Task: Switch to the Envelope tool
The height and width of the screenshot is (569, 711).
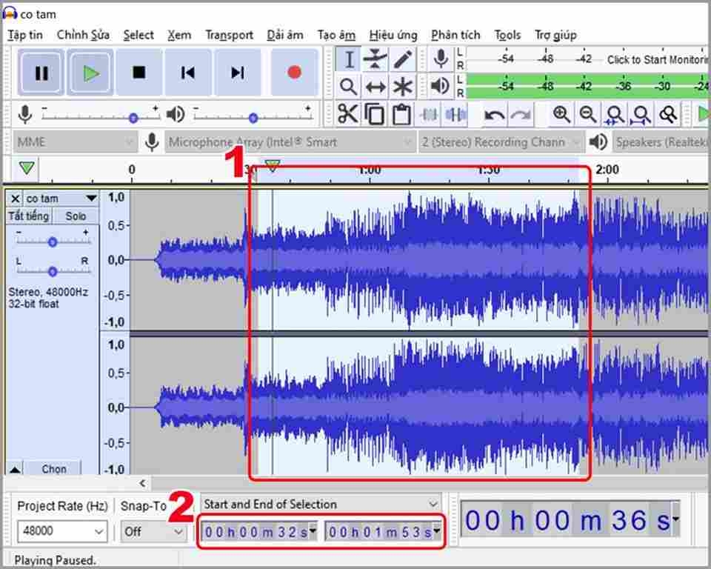Action: click(x=376, y=59)
